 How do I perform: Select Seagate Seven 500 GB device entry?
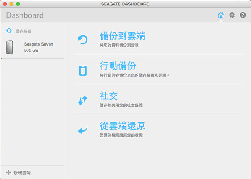(x=38, y=47)
